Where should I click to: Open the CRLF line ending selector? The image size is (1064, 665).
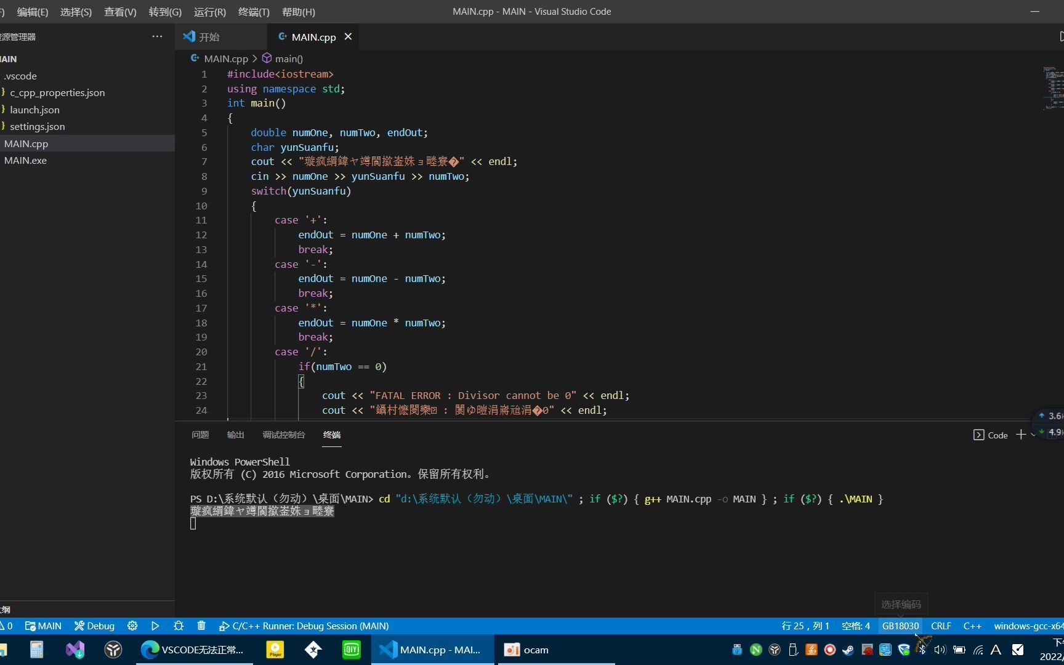pos(941,626)
